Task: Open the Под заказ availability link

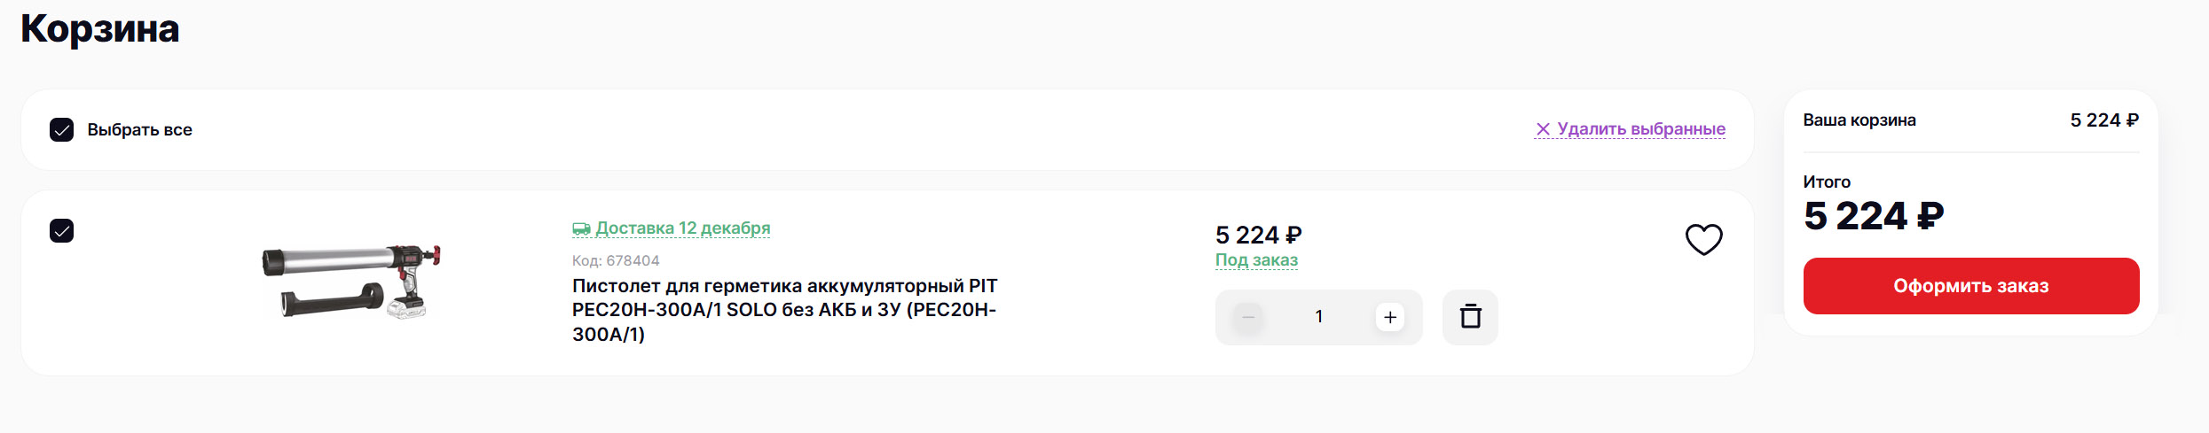Action: coord(1256,260)
